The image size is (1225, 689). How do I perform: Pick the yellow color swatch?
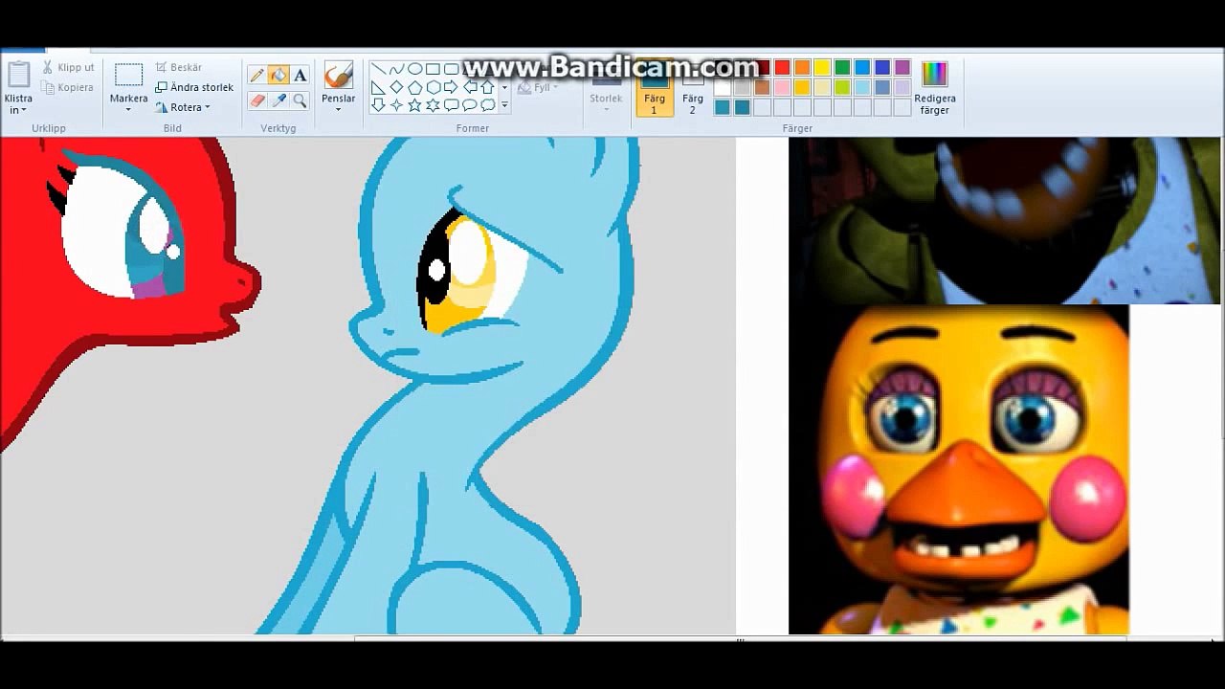[822, 67]
